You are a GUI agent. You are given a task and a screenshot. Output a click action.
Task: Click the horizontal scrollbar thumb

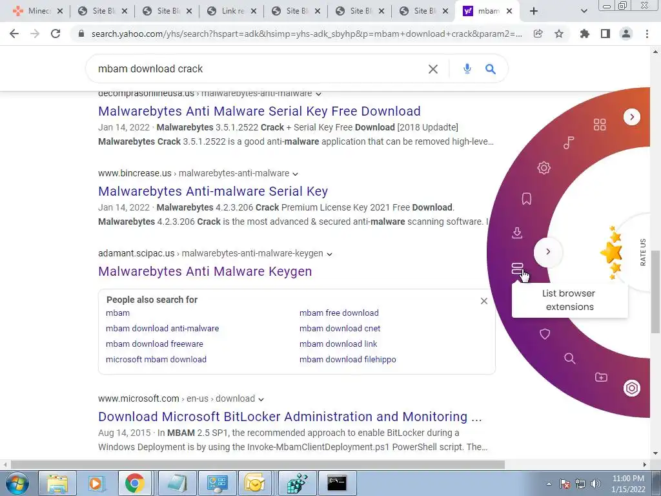point(258,464)
